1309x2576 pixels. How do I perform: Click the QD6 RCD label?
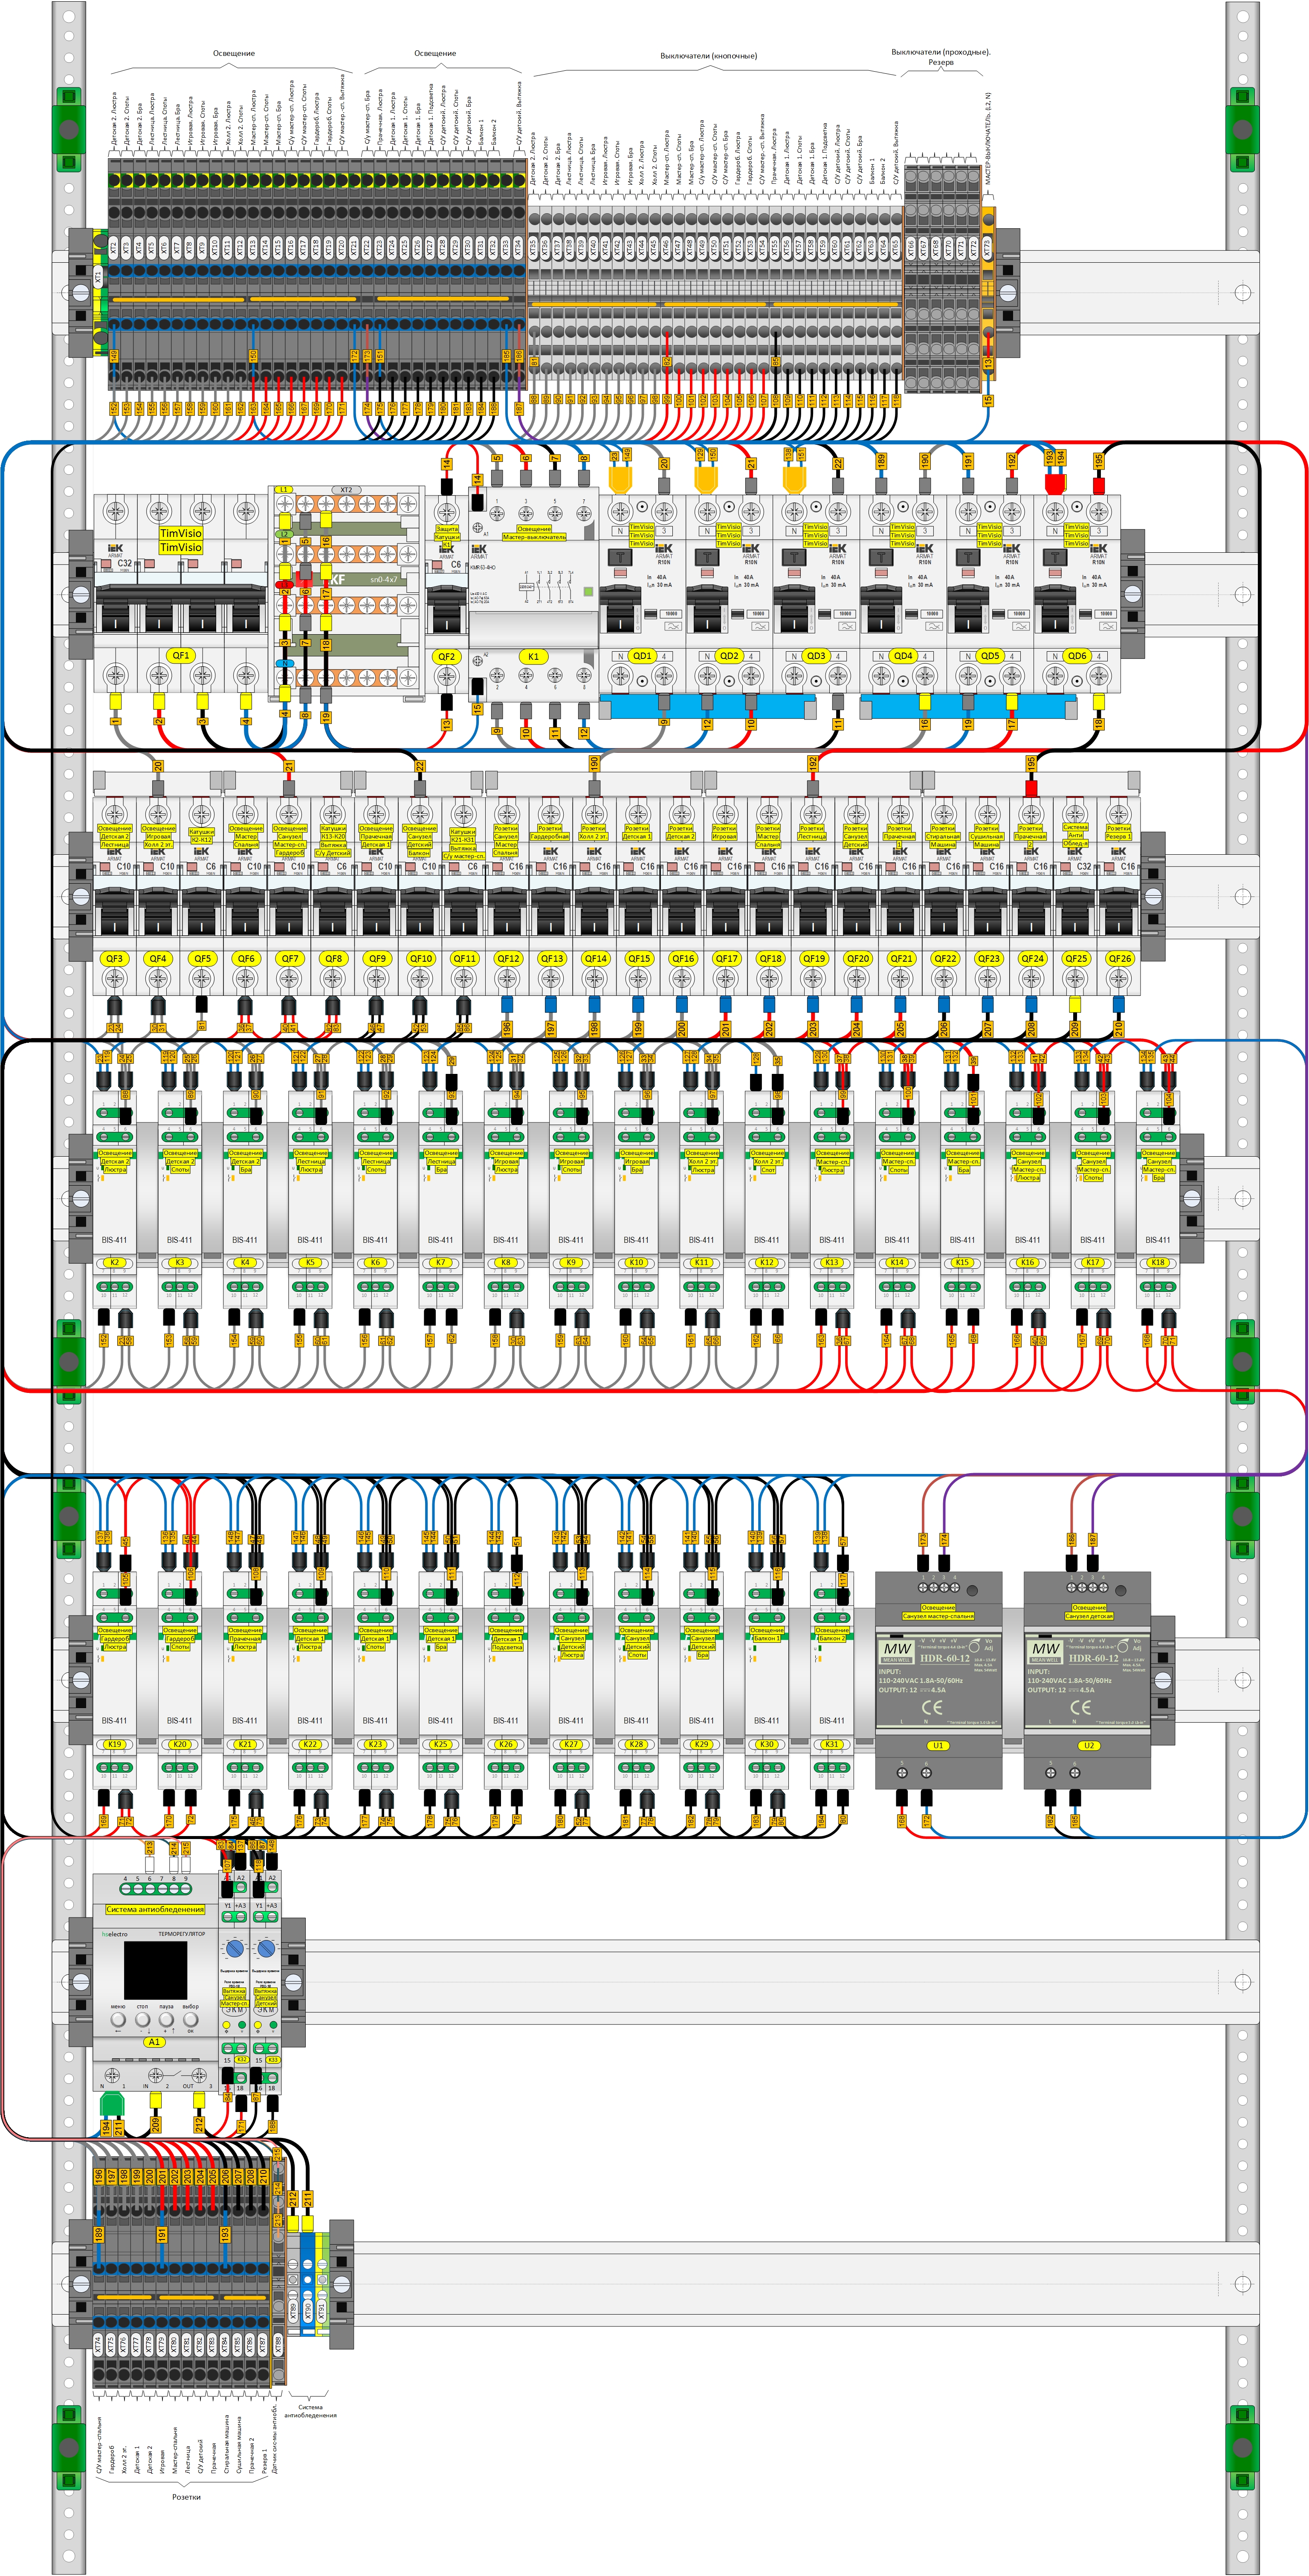tap(1077, 656)
